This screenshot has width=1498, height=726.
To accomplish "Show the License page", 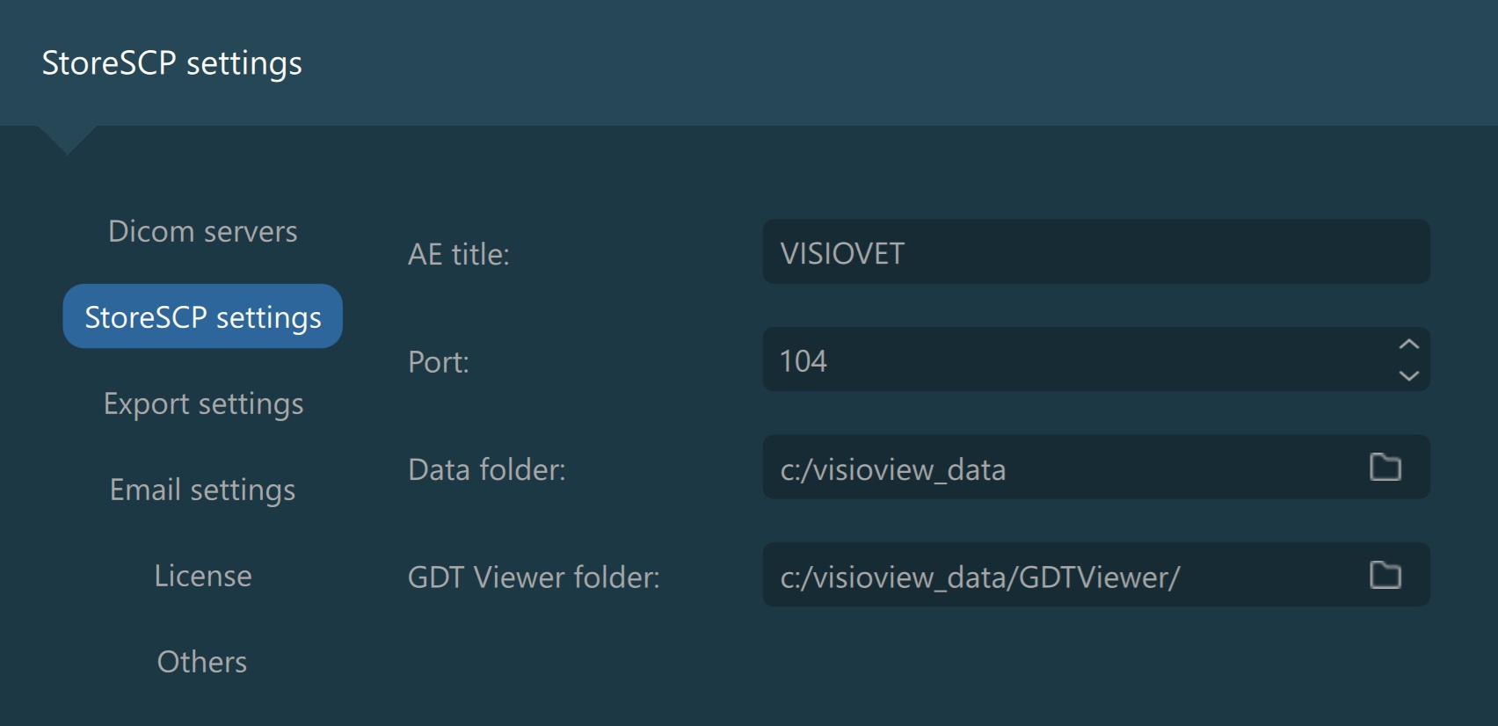I will click(202, 576).
